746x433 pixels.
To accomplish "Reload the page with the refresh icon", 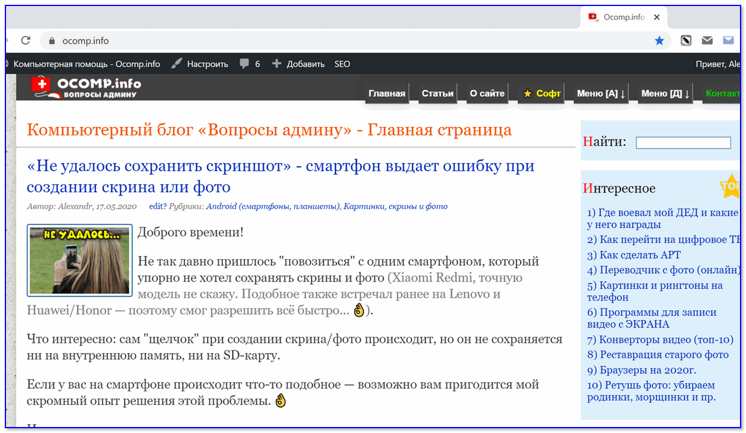I will pos(25,41).
